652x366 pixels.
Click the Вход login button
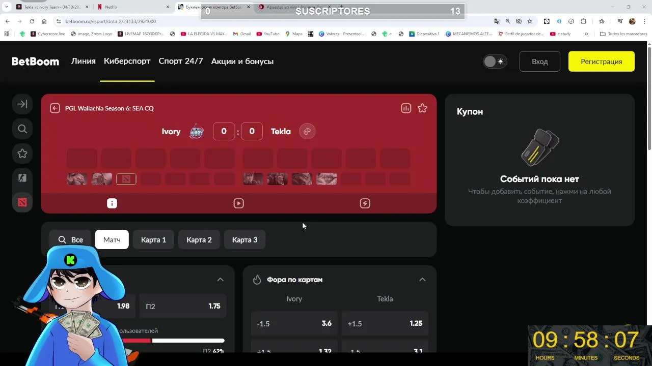[x=540, y=62]
